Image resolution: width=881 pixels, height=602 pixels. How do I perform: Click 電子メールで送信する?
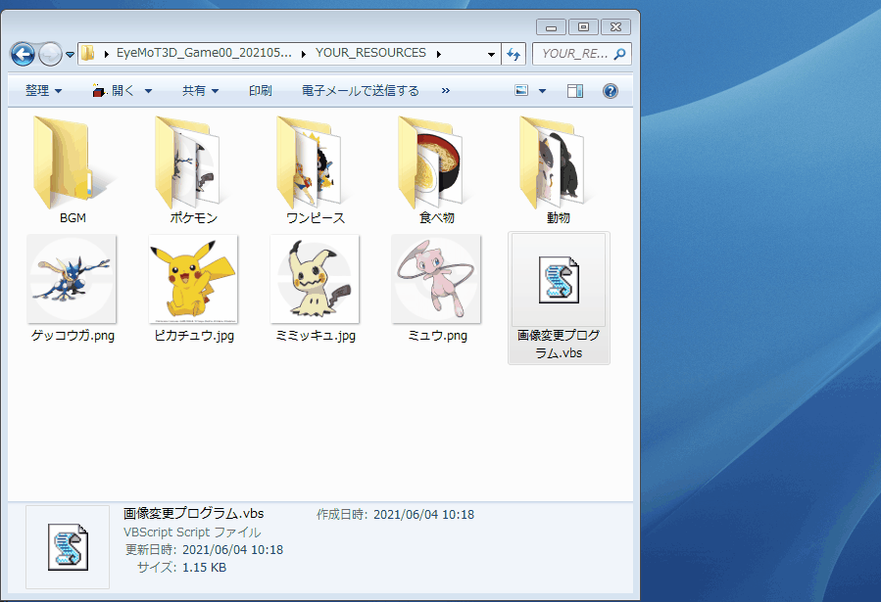tap(361, 90)
